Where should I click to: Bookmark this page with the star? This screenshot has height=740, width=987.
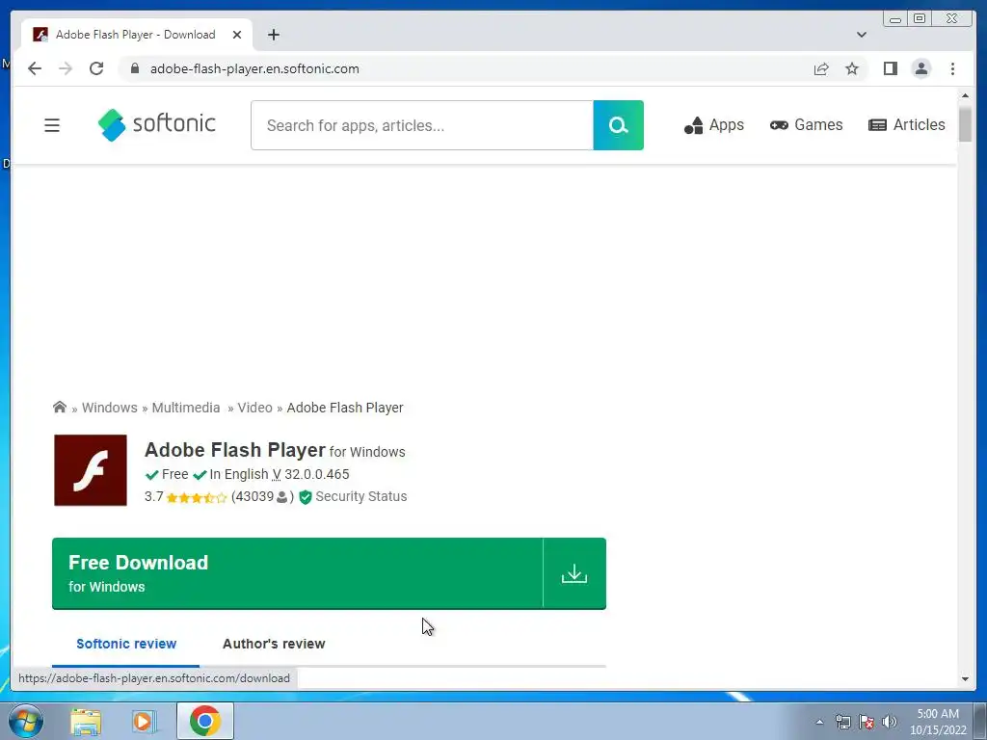coord(852,68)
